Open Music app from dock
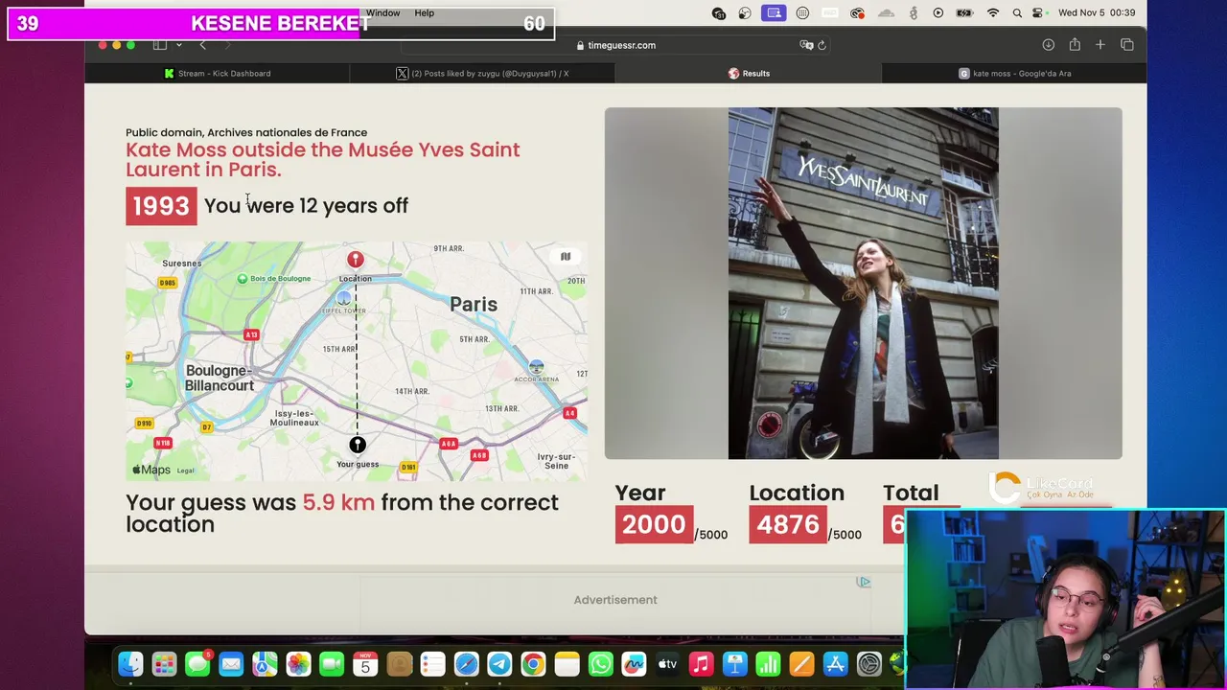This screenshot has height=690, width=1227. (x=701, y=663)
